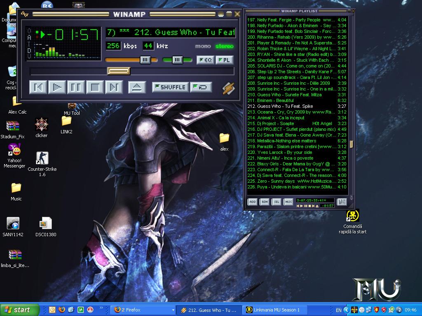422x316 pixels.
Task: Click the taskbar clock 09:46
Action: [410, 310]
